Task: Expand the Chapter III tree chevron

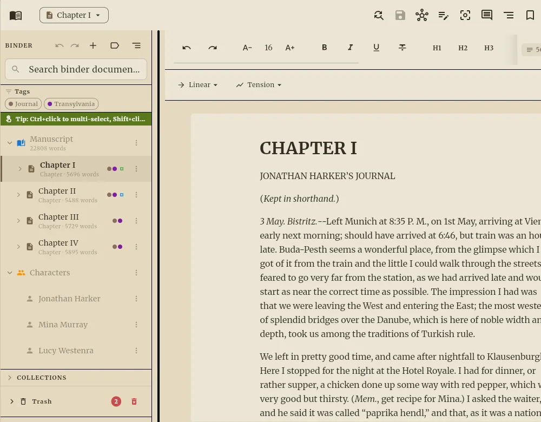Action: (x=18, y=221)
